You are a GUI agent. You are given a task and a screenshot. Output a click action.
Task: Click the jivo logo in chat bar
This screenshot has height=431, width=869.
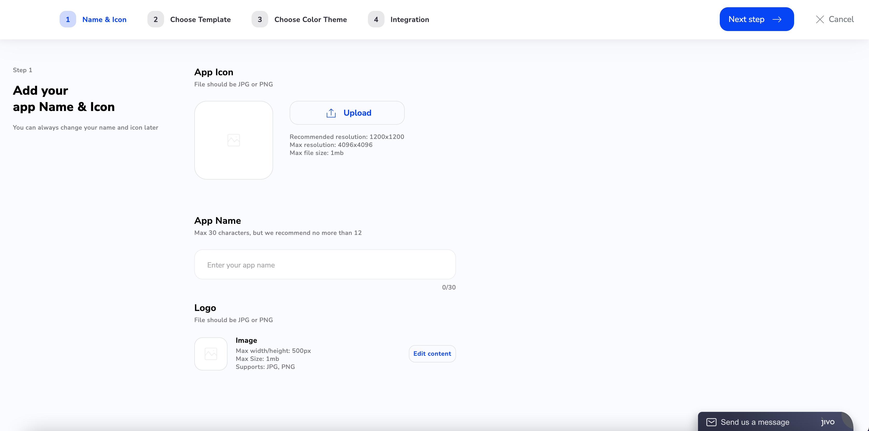[x=828, y=422]
